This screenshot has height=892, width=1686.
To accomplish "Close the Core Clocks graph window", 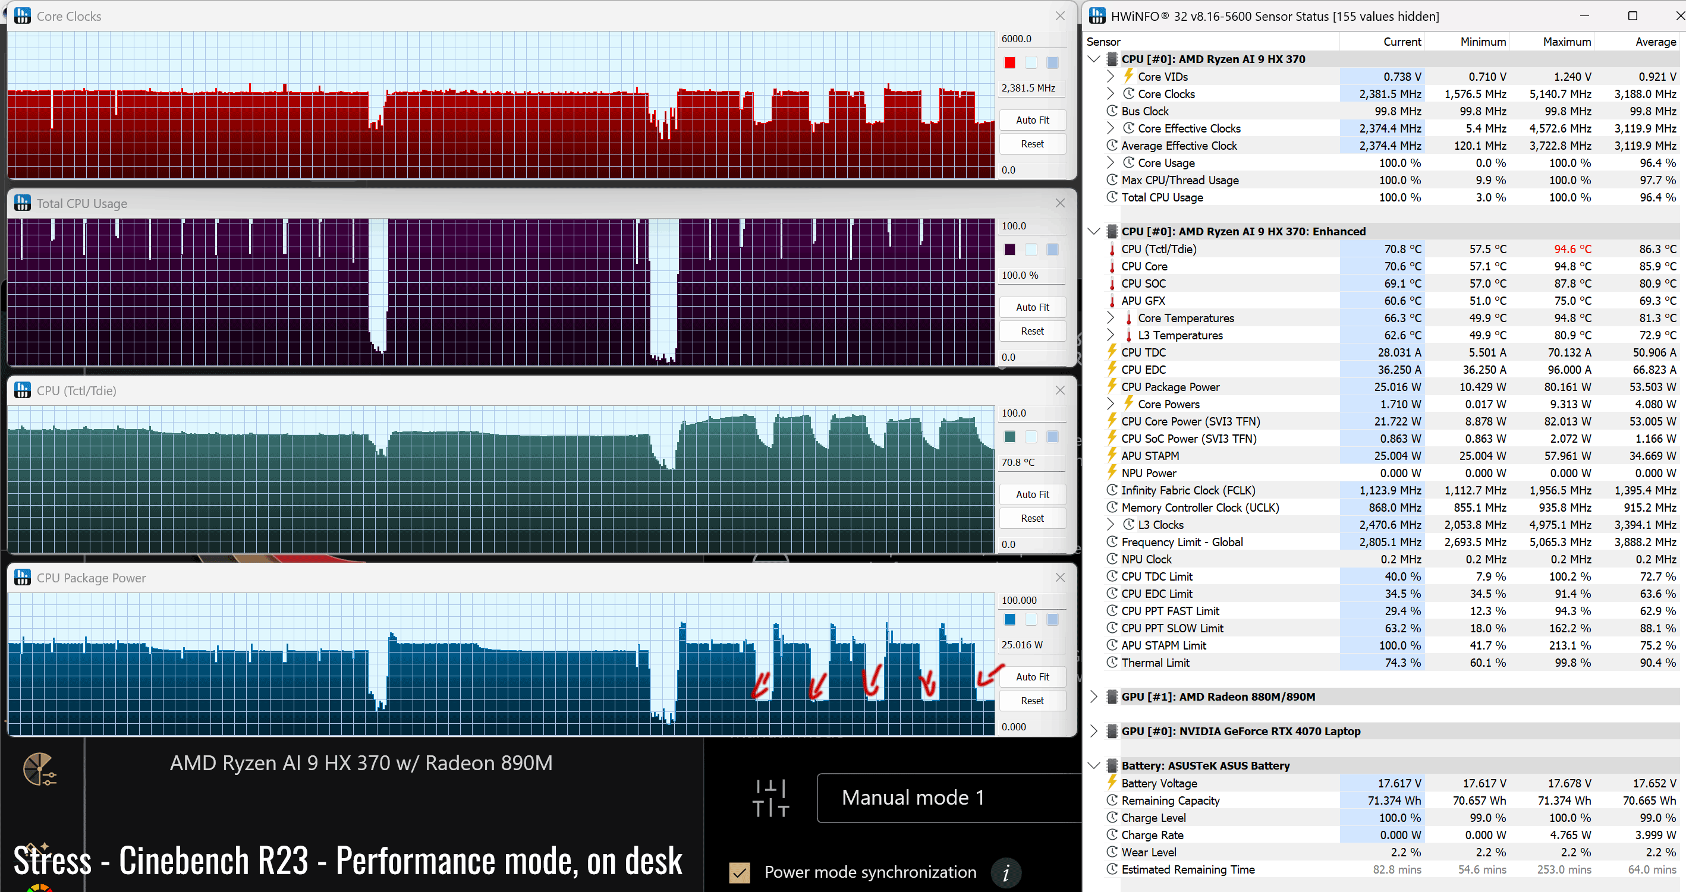I will coord(1059,15).
